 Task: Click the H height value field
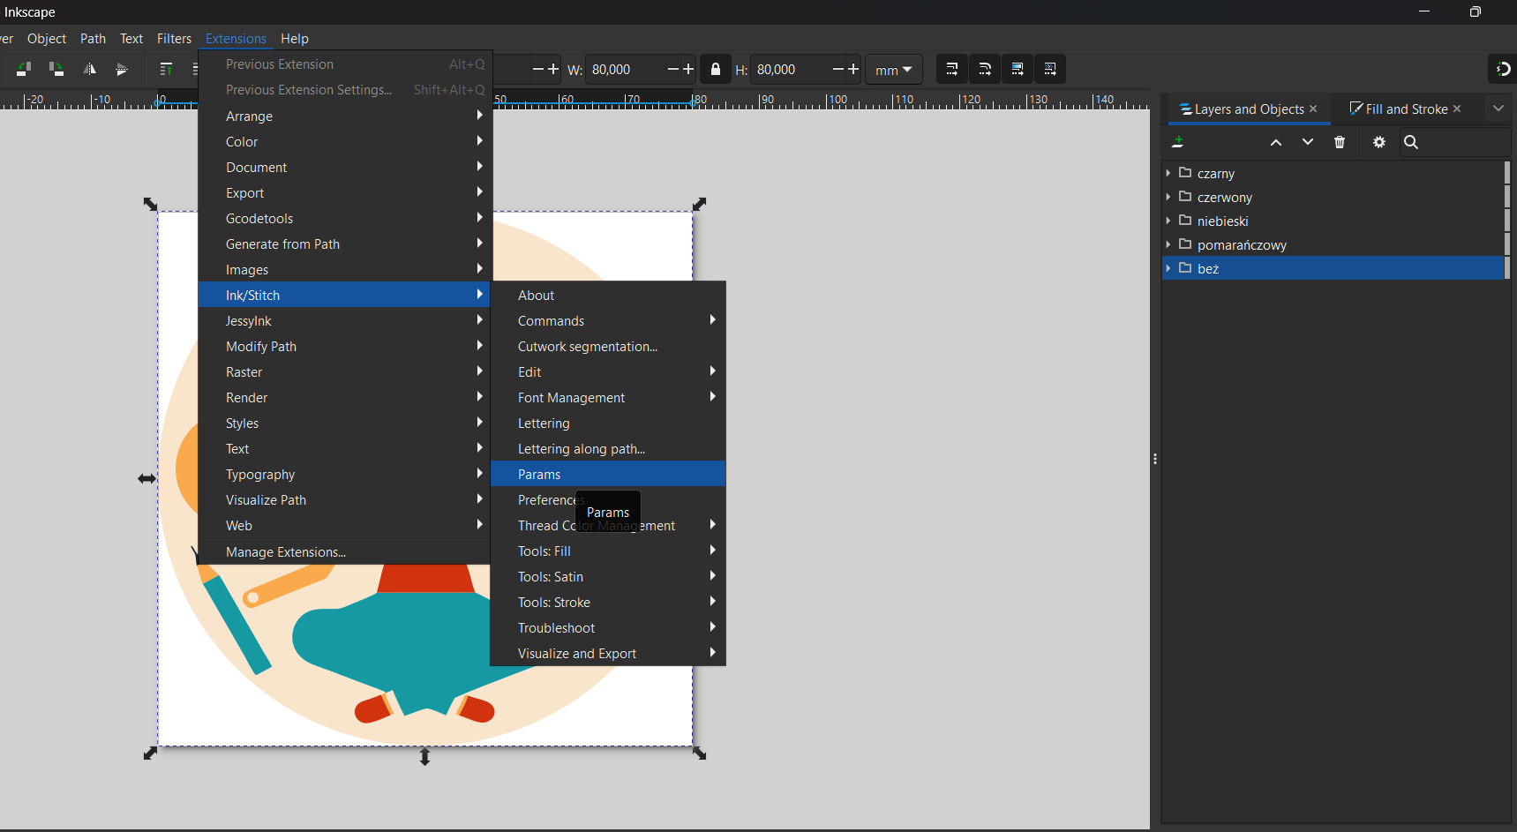pos(790,69)
